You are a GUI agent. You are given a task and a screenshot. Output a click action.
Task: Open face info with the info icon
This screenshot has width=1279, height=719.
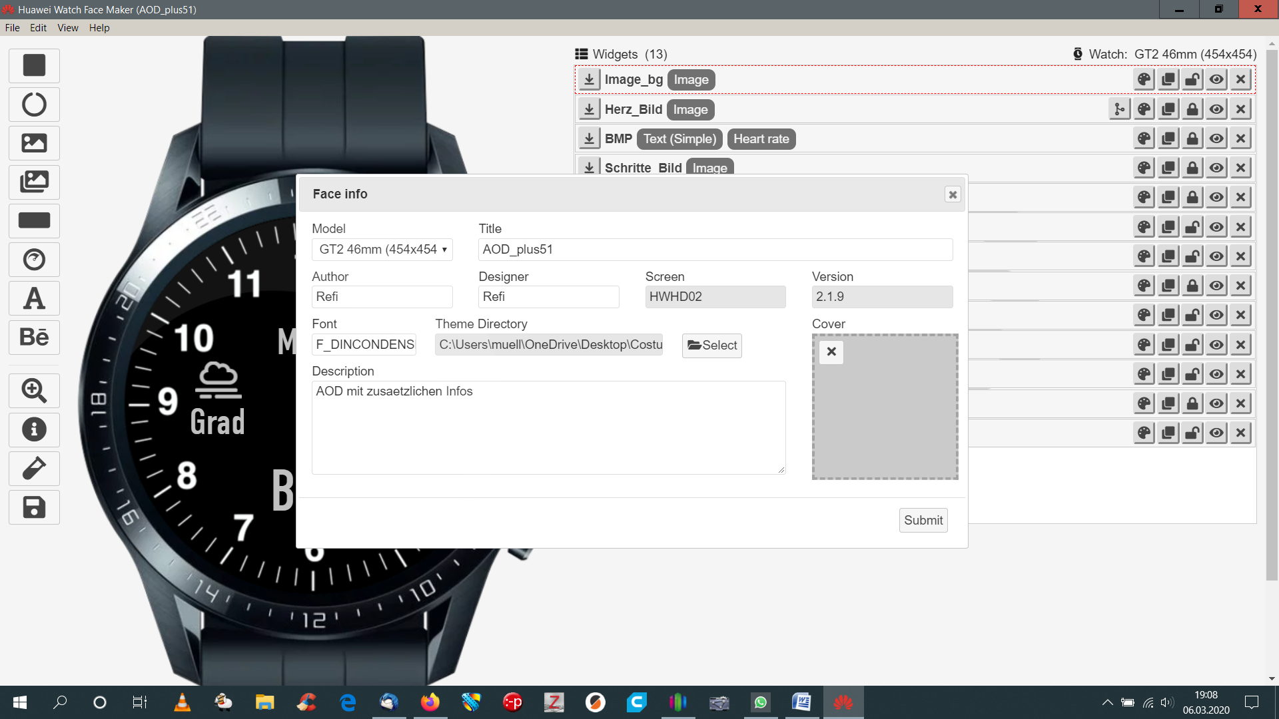(x=34, y=429)
